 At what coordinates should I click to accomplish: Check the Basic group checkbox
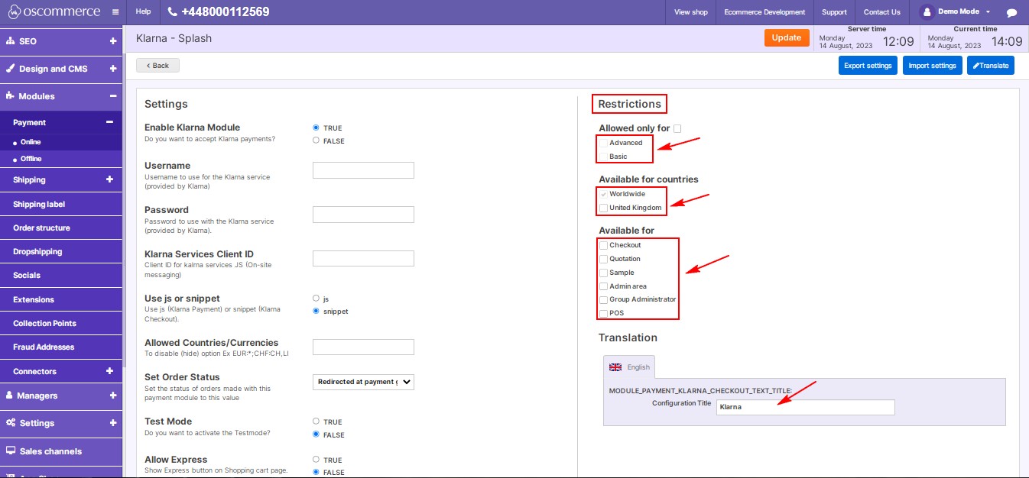(x=604, y=157)
